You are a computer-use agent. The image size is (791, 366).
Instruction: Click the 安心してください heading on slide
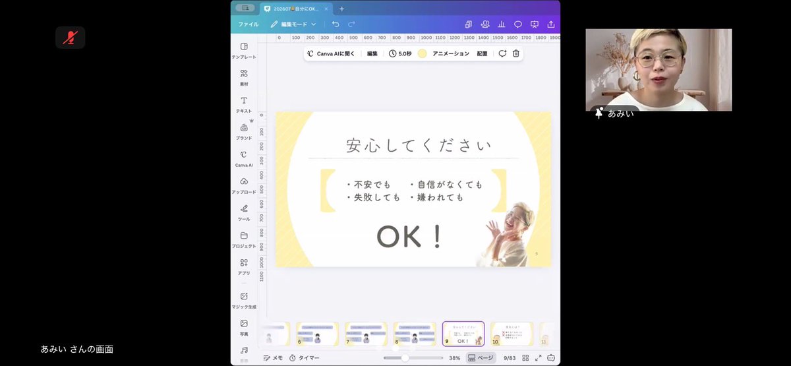419,146
